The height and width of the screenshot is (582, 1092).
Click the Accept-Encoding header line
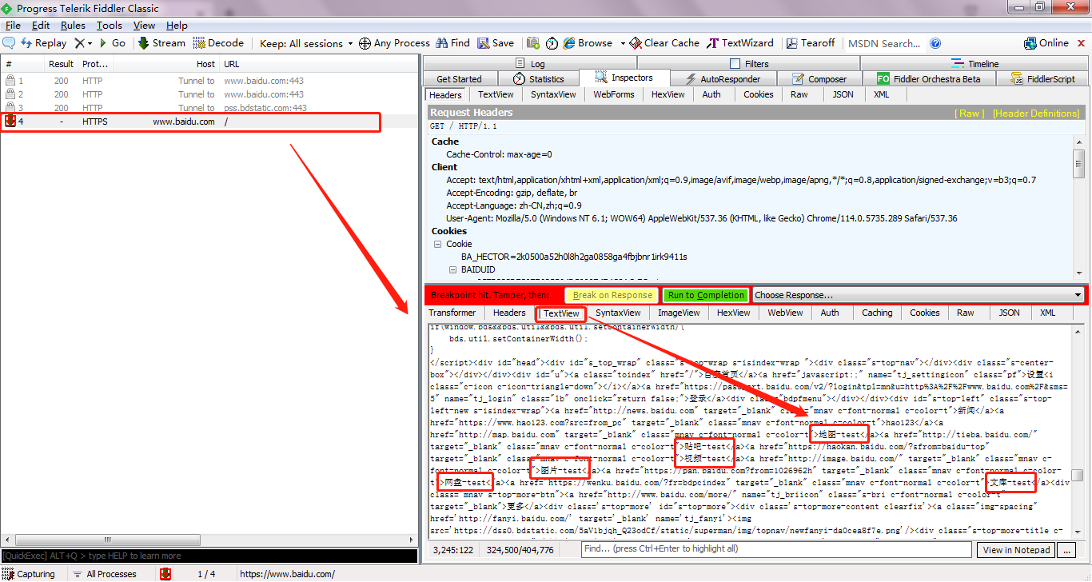click(512, 193)
